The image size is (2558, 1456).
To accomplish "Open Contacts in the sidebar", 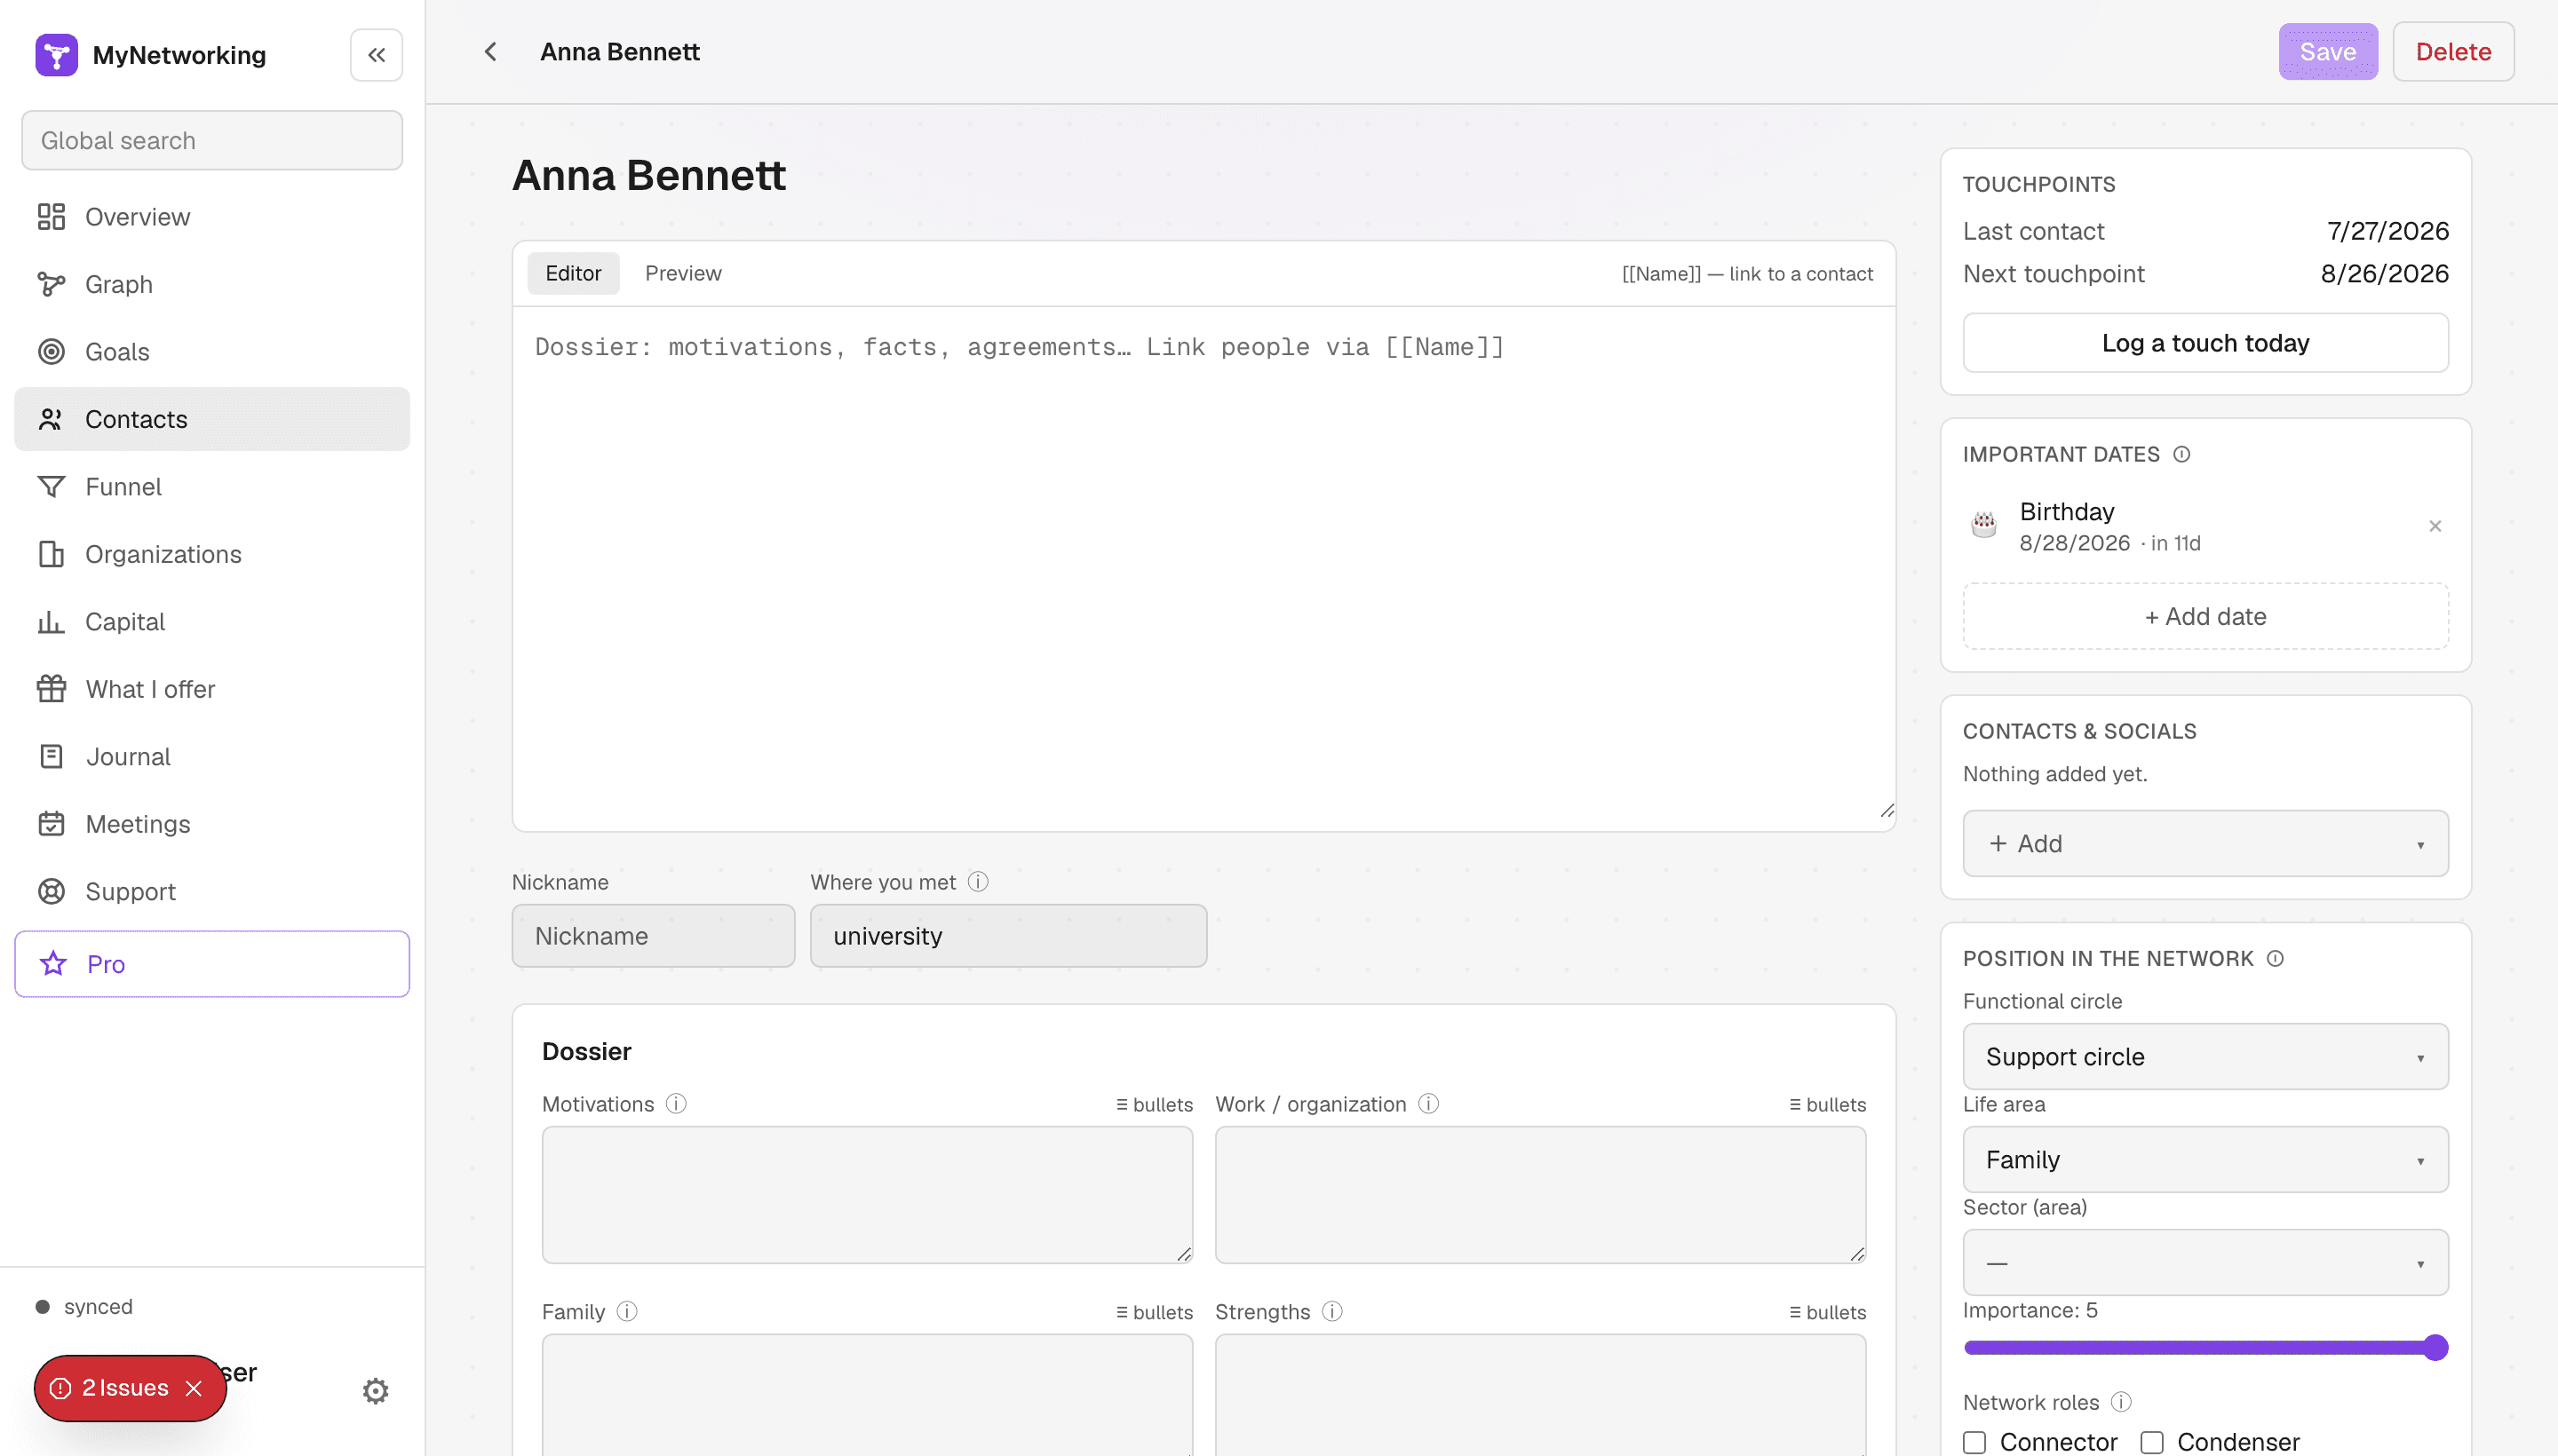I will (212, 419).
